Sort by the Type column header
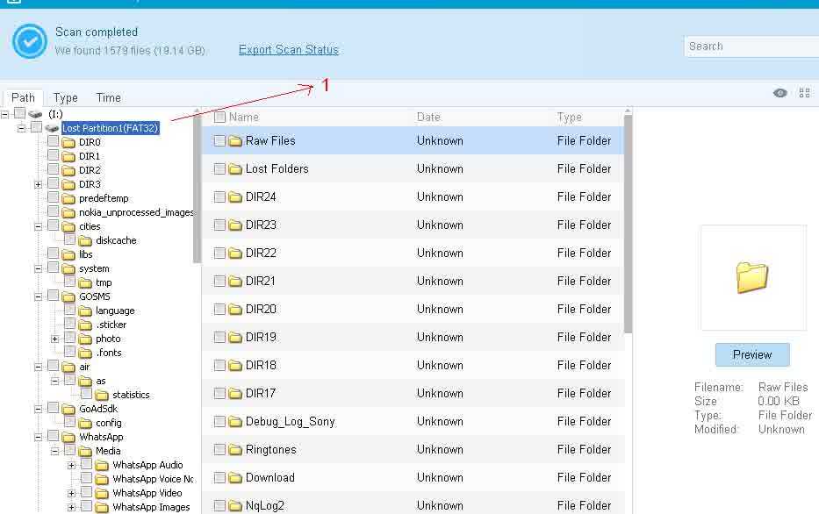Image resolution: width=819 pixels, height=514 pixels. pyautogui.click(x=570, y=117)
